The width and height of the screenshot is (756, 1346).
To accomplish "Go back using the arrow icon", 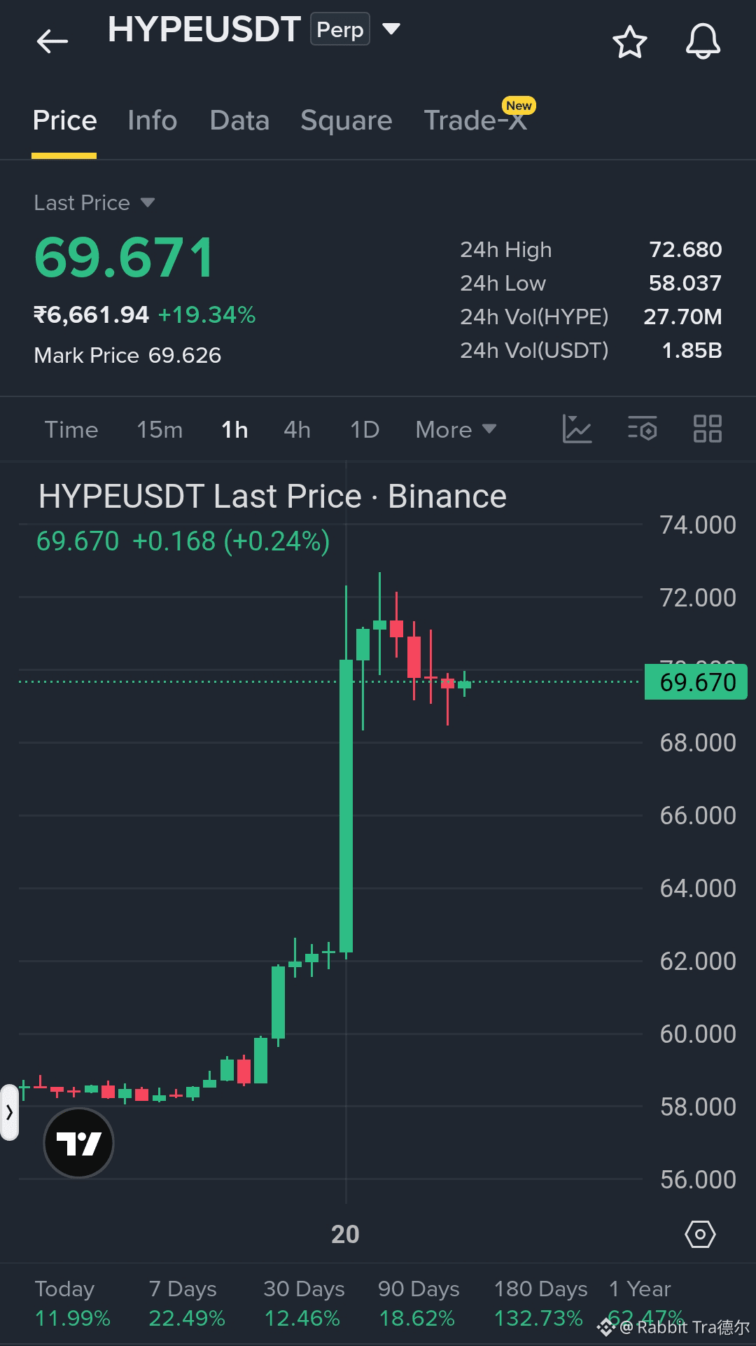I will coord(52,41).
